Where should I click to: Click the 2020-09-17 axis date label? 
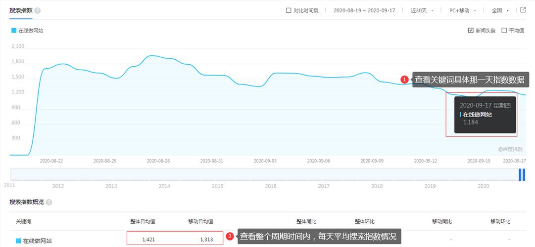tap(515, 161)
